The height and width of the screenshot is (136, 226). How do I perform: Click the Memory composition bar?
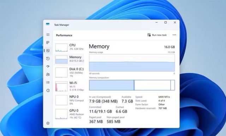(132, 85)
